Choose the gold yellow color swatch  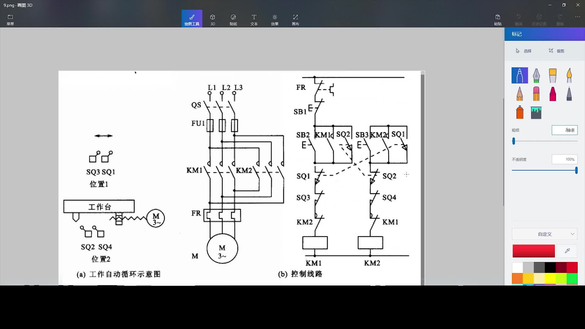[528, 278]
